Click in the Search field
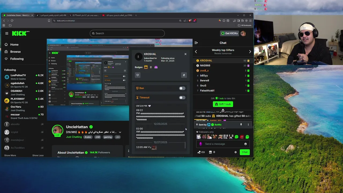This screenshot has width=343, height=193. (127, 33)
